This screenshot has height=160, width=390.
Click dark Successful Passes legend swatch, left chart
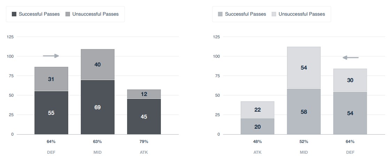(14, 14)
